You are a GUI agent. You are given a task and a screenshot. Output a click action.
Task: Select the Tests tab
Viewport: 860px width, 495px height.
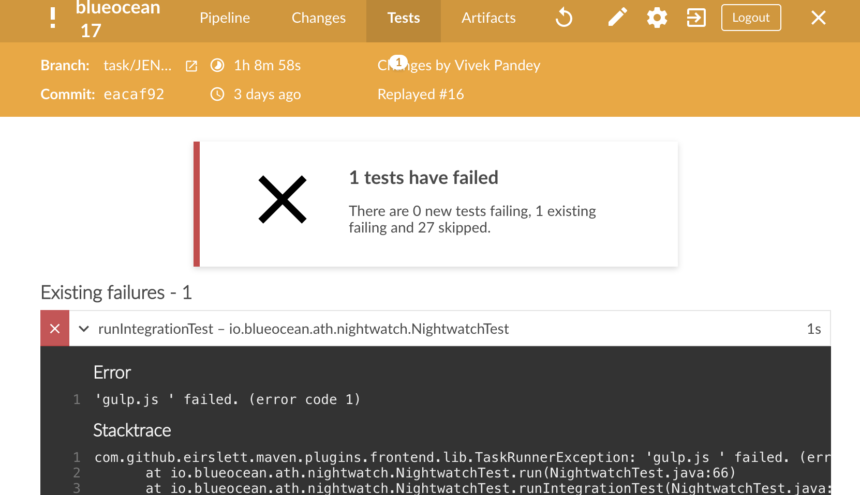click(404, 18)
